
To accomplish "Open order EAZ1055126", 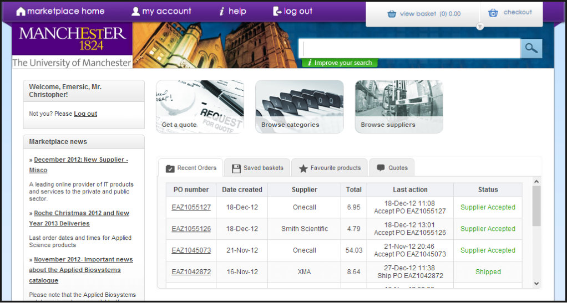I will [191, 229].
